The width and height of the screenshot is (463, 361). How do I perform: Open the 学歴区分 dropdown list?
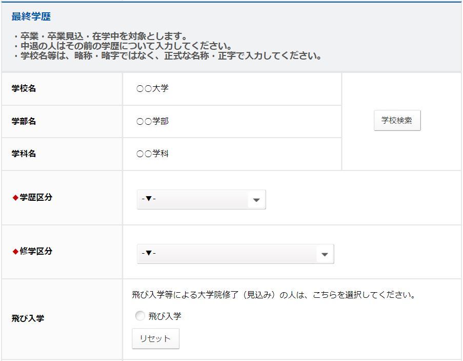tap(195, 199)
